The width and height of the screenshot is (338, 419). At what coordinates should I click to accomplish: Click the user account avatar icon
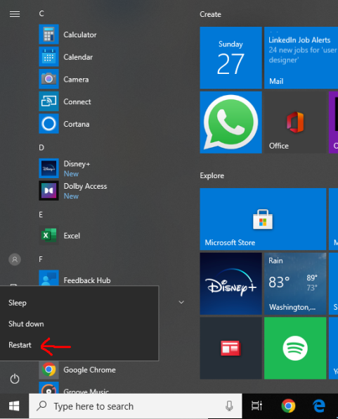pos(15,259)
